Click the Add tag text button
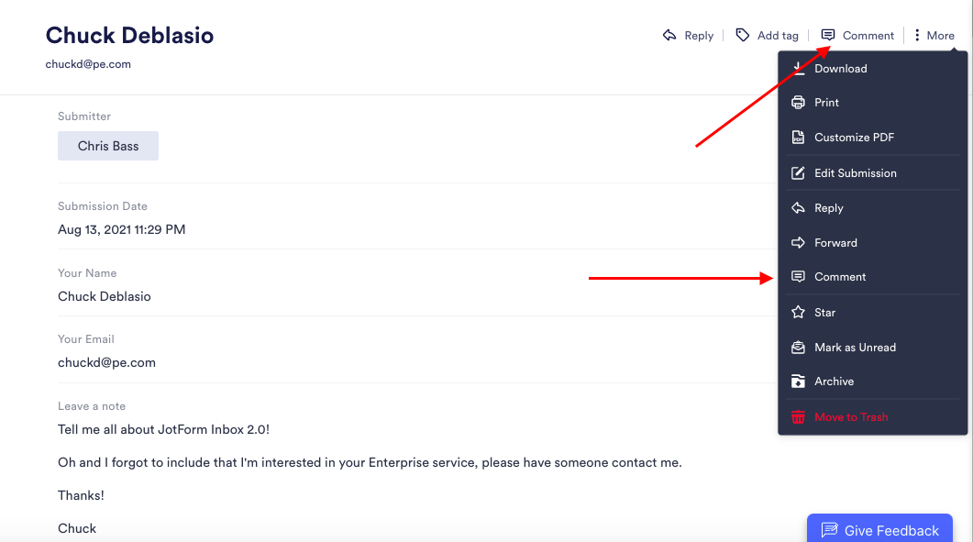 pos(778,36)
